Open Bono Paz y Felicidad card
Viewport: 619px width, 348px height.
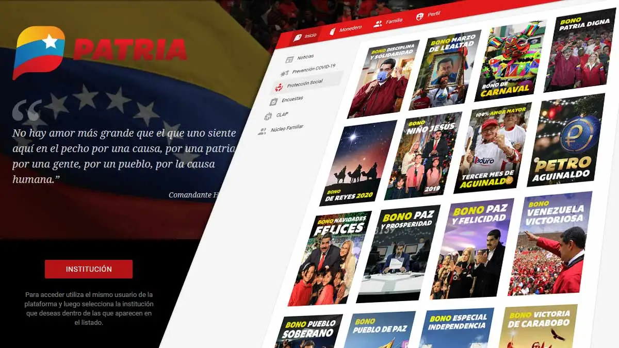[x=473, y=248]
